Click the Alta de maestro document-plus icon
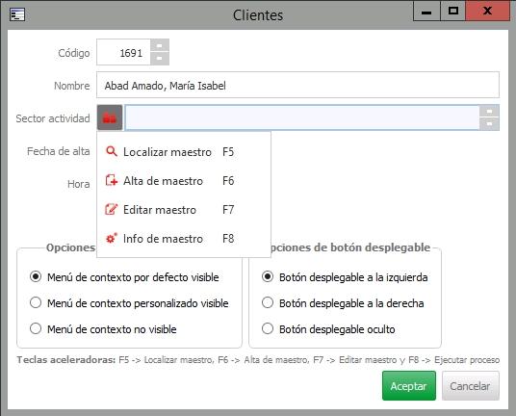The height and width of the screenshot is (416, 516). pos(112,181)
